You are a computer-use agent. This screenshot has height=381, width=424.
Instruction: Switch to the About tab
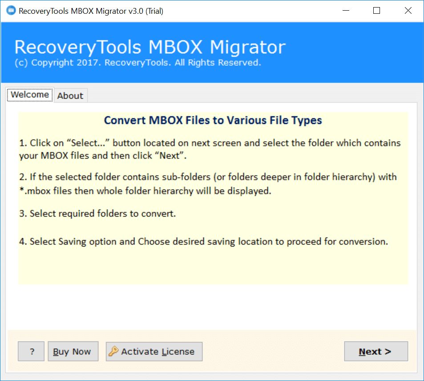click(x=70, y=95)
